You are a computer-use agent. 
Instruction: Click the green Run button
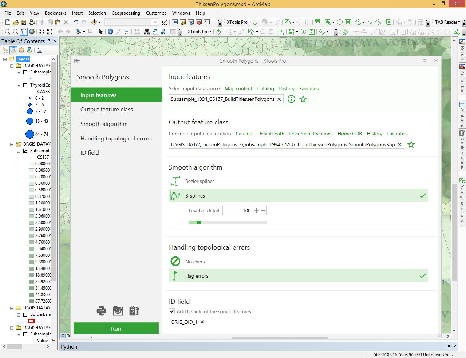tap(116, 328)
